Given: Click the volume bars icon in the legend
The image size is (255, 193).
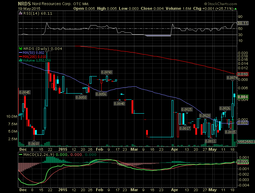Looking at the screenshot, I should coord(20,60).
